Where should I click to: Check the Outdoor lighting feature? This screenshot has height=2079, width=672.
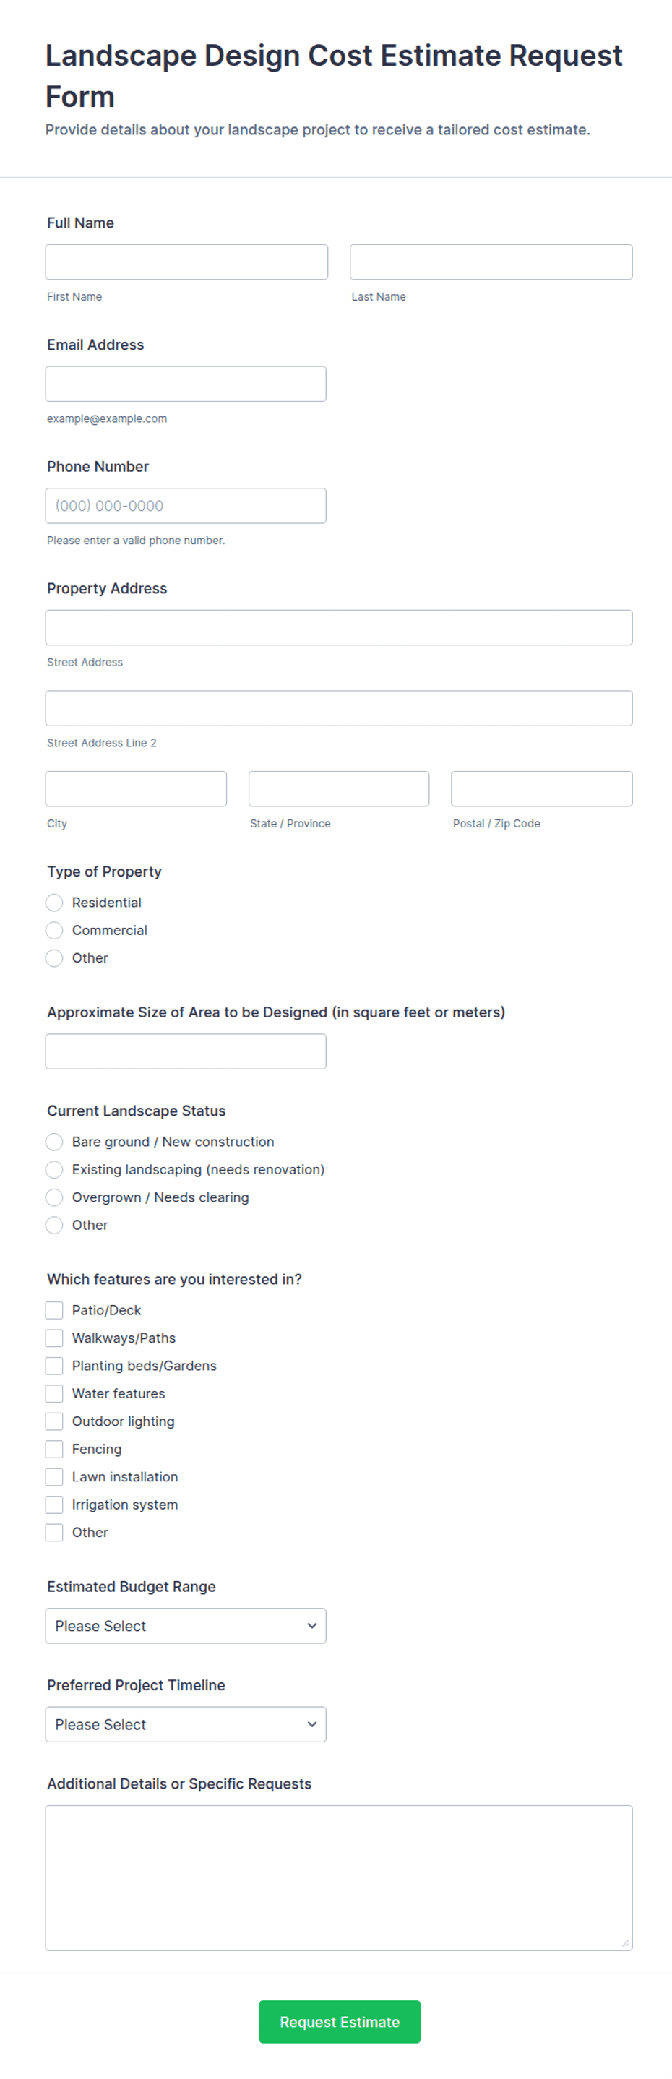tap(54, 1421)
